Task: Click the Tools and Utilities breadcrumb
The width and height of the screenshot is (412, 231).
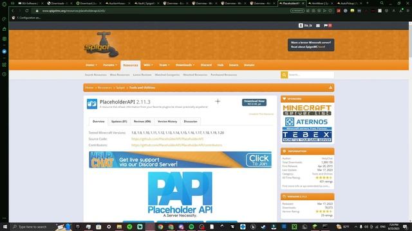Action: click(142, 87)
